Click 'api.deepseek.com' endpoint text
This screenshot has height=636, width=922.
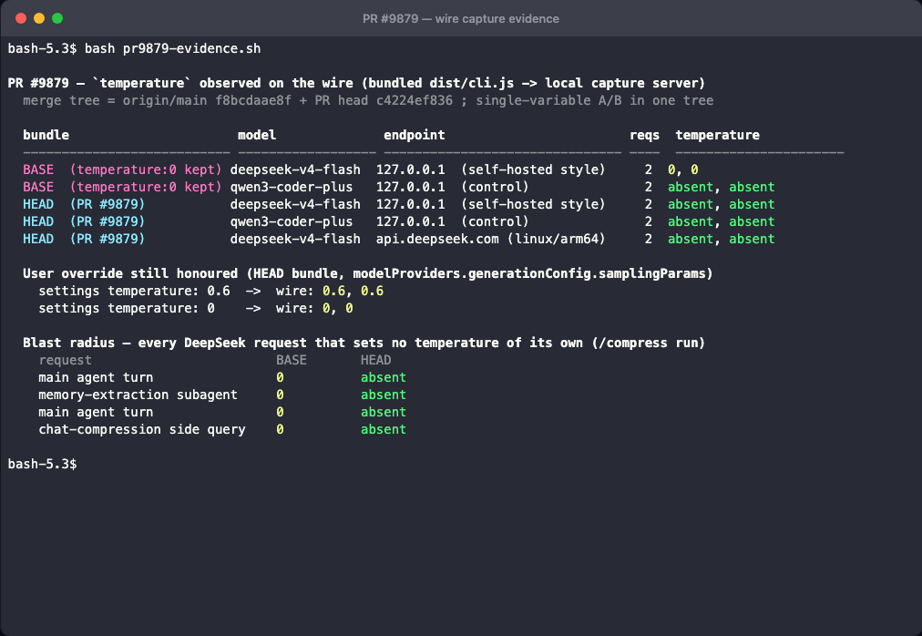(x=437, y=239)
